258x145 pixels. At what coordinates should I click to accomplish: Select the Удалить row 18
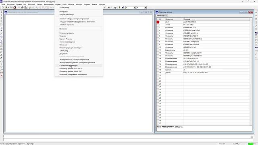coord(203,70)
